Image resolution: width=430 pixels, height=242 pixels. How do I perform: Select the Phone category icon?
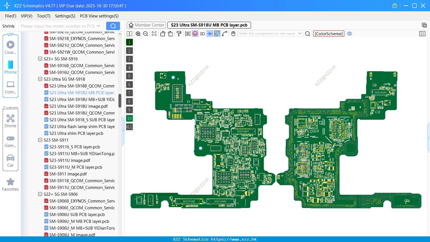10,67
